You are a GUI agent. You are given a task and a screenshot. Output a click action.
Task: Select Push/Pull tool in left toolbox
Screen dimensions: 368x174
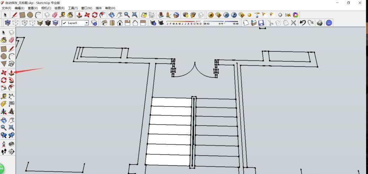point(11,73)
